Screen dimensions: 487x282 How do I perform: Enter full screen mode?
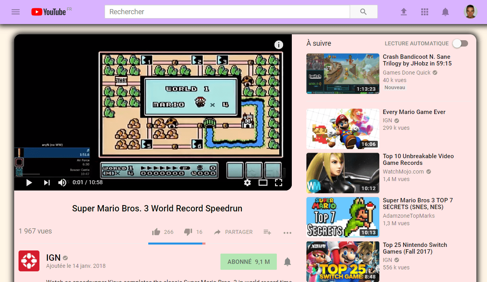tap(278, 182)
